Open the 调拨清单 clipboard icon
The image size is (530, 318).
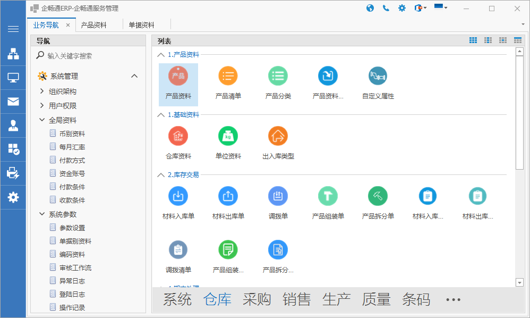coord(178,249)
